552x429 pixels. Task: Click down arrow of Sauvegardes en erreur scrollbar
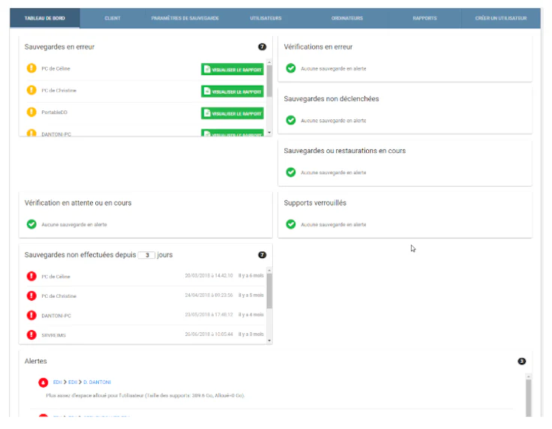(x=269, y=133)
